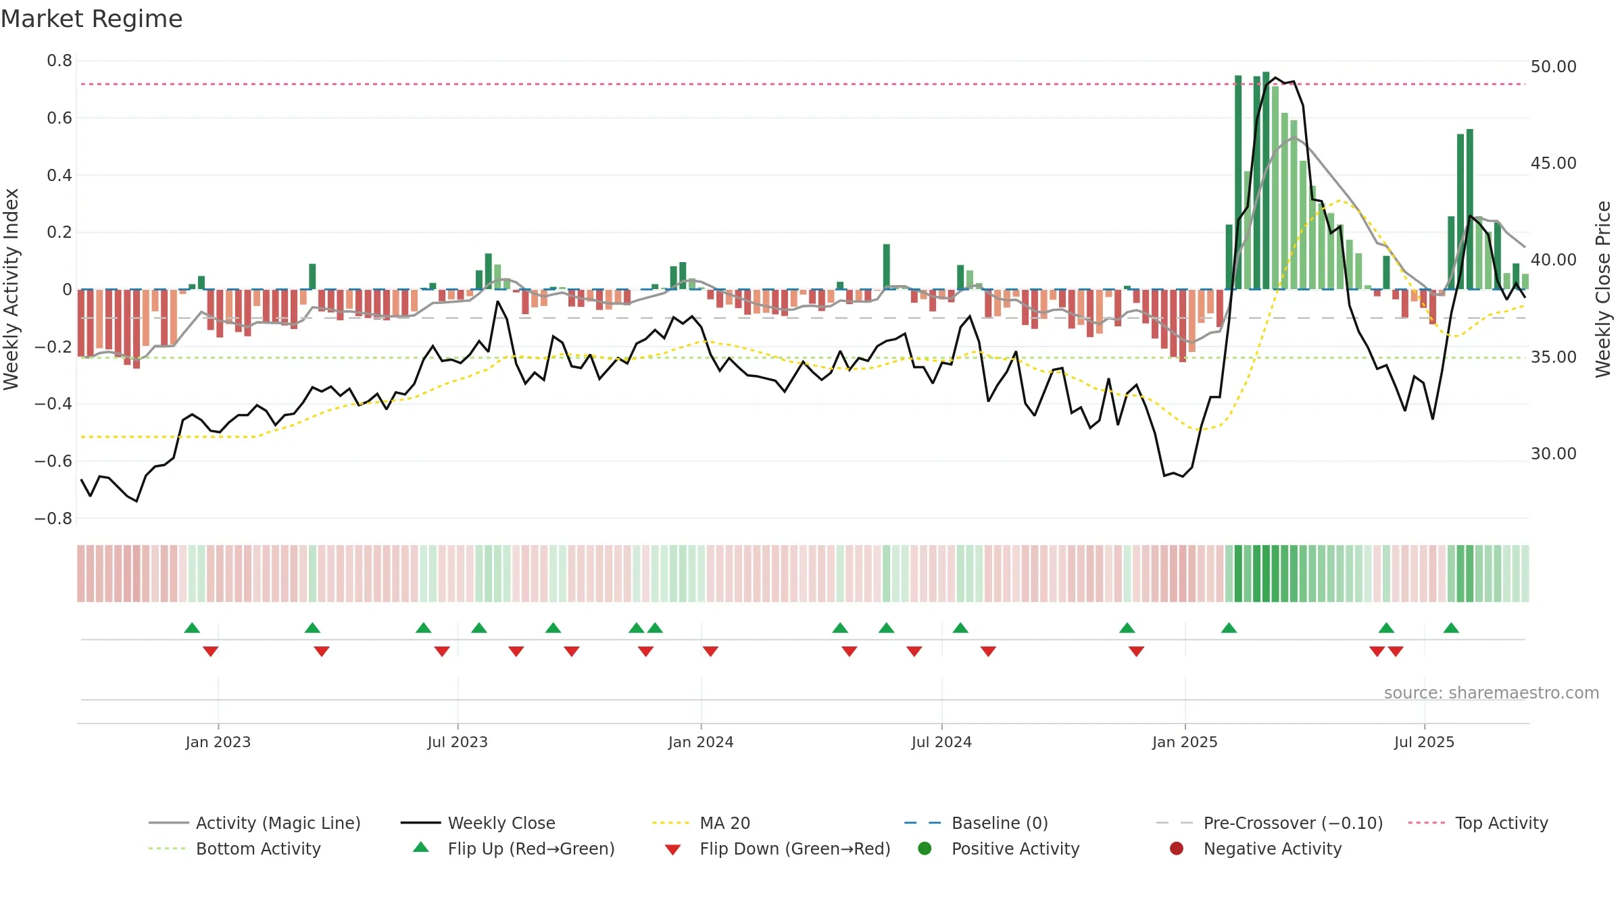Image resolution: width=1622 pixels, height=912 pixels.
Task: Click the first red flip-down triangle before Jan 2023
Action: (x=210, y=651)
